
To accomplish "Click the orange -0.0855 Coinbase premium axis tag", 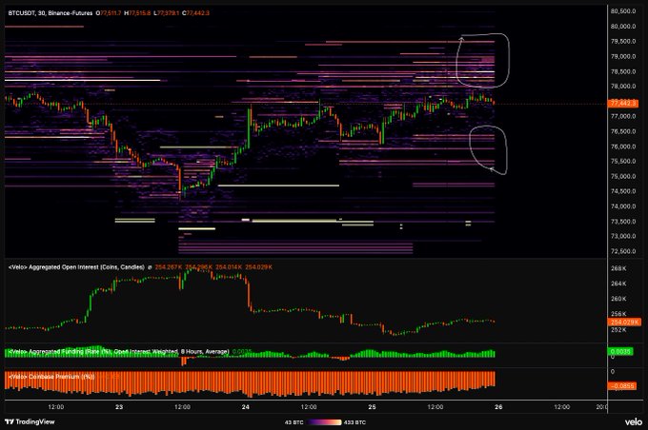I will [x=622, y=386].
